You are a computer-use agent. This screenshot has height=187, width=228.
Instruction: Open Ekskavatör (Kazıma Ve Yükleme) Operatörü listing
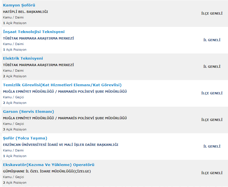[x=49, y=165]
